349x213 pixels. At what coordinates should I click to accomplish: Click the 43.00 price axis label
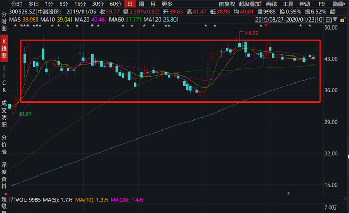(x=330, y=59)
